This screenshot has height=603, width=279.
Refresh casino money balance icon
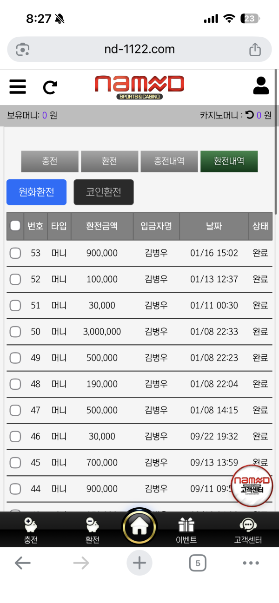250,115
